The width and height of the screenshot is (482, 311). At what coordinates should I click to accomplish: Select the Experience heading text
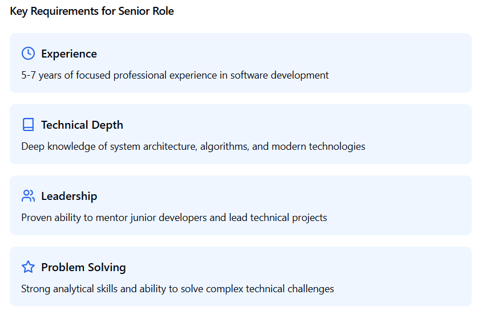point(69,54)
